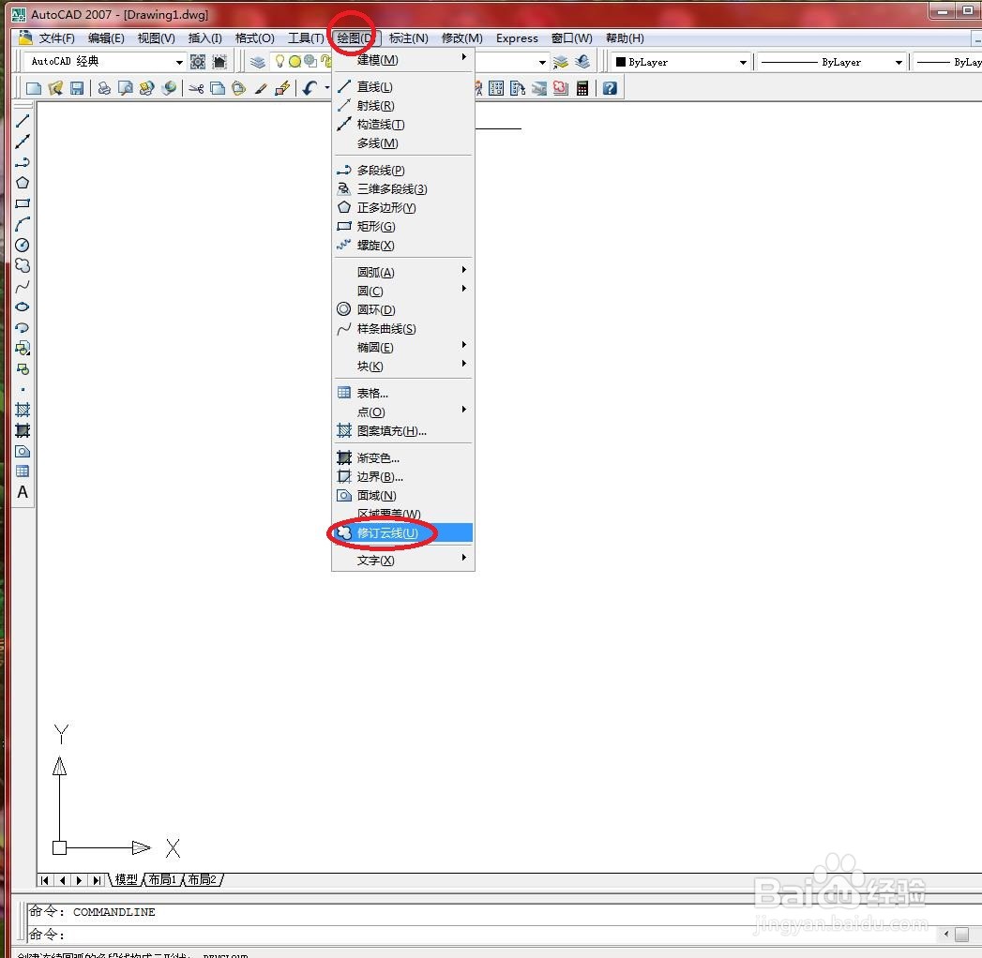
Task: Select the Line tool in left toolbar
Action: (23, 121)
